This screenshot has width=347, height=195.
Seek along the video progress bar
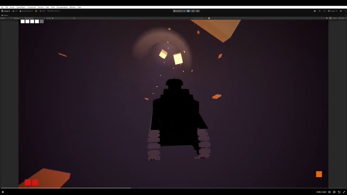point(173,188)
